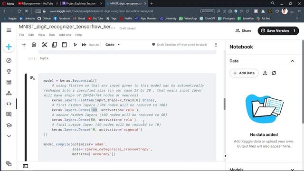
Task: Open Discussions icon in sidebar
Action: pos(9,114)
